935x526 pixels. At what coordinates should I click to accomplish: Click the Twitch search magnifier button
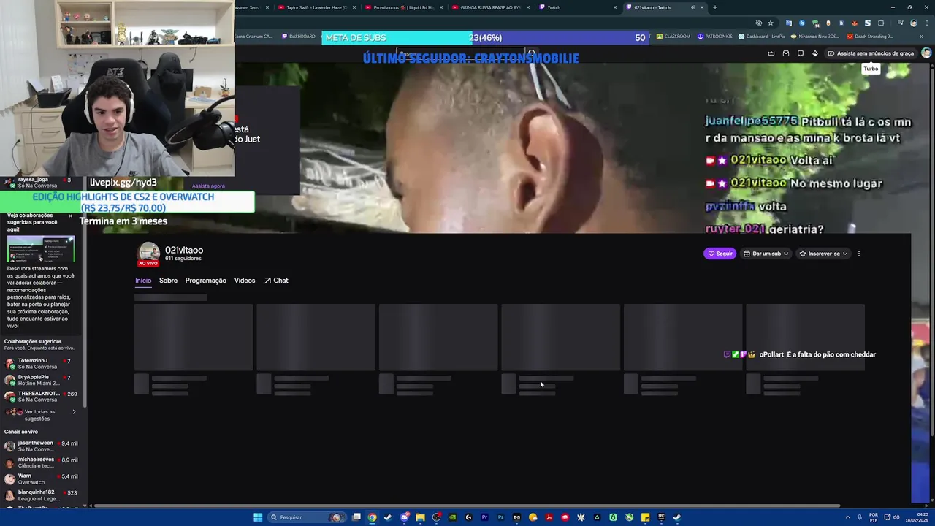pyautogui.click(x=532, y=53)
